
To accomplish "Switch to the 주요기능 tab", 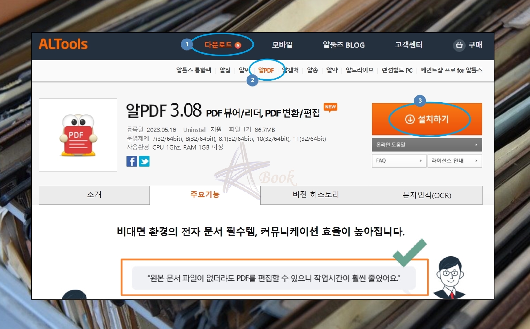I will (205, 195).
